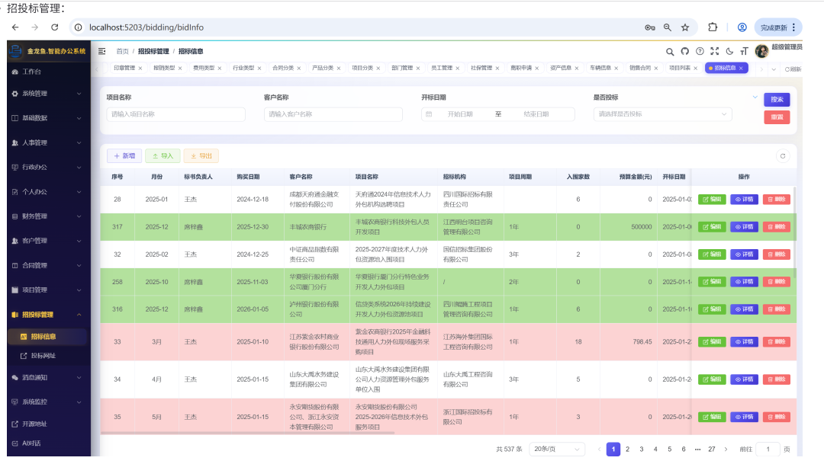The width and height of the screenshot is (824, 464).
Task: Expand the 财务管理 sidebar menu
Action: pyautogui.click(x=47, y=216)
